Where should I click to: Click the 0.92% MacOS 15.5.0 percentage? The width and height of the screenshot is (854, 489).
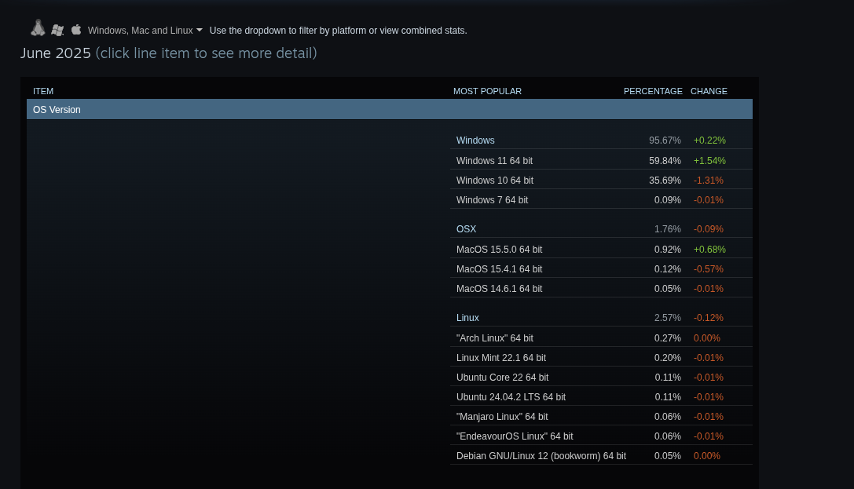[667, 249]
